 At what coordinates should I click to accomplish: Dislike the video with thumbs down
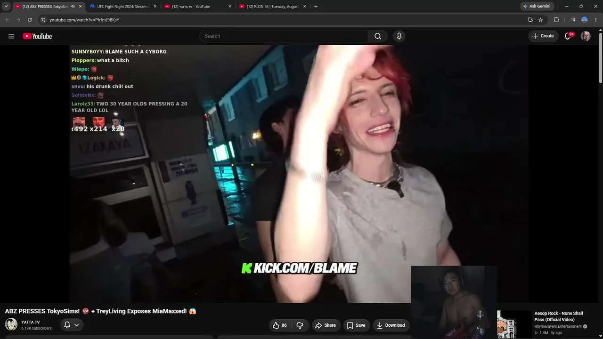300,325
